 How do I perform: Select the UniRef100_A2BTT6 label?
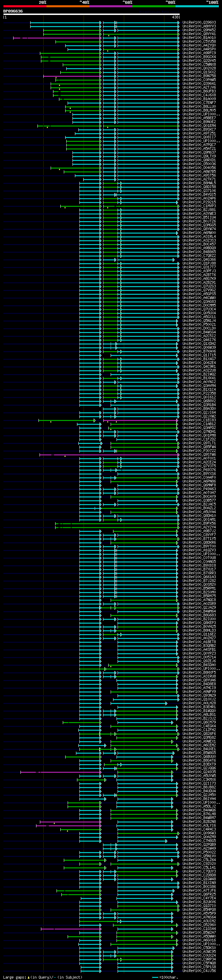click(x=199, y=275)
